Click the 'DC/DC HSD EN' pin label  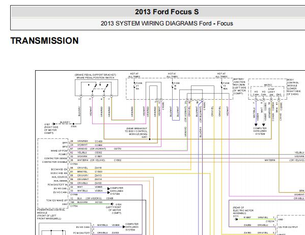pos(59,173)
